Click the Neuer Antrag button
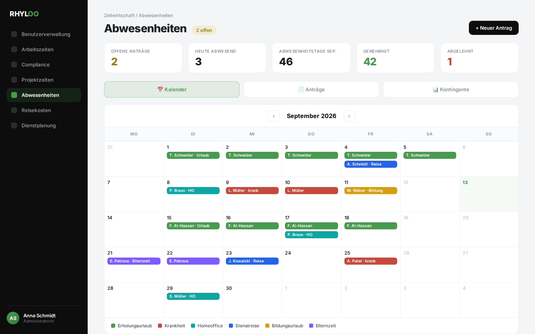The width and height of the screenshot is (535, 334). [494, 28]
